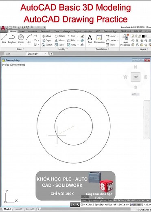151x212 pixels.
Task: Select the Line tool
Action: (4, 39)
